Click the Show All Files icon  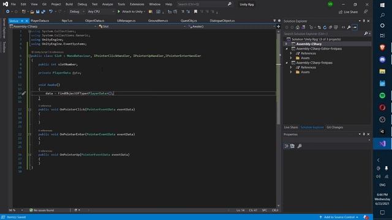click(x=336, y=27)
